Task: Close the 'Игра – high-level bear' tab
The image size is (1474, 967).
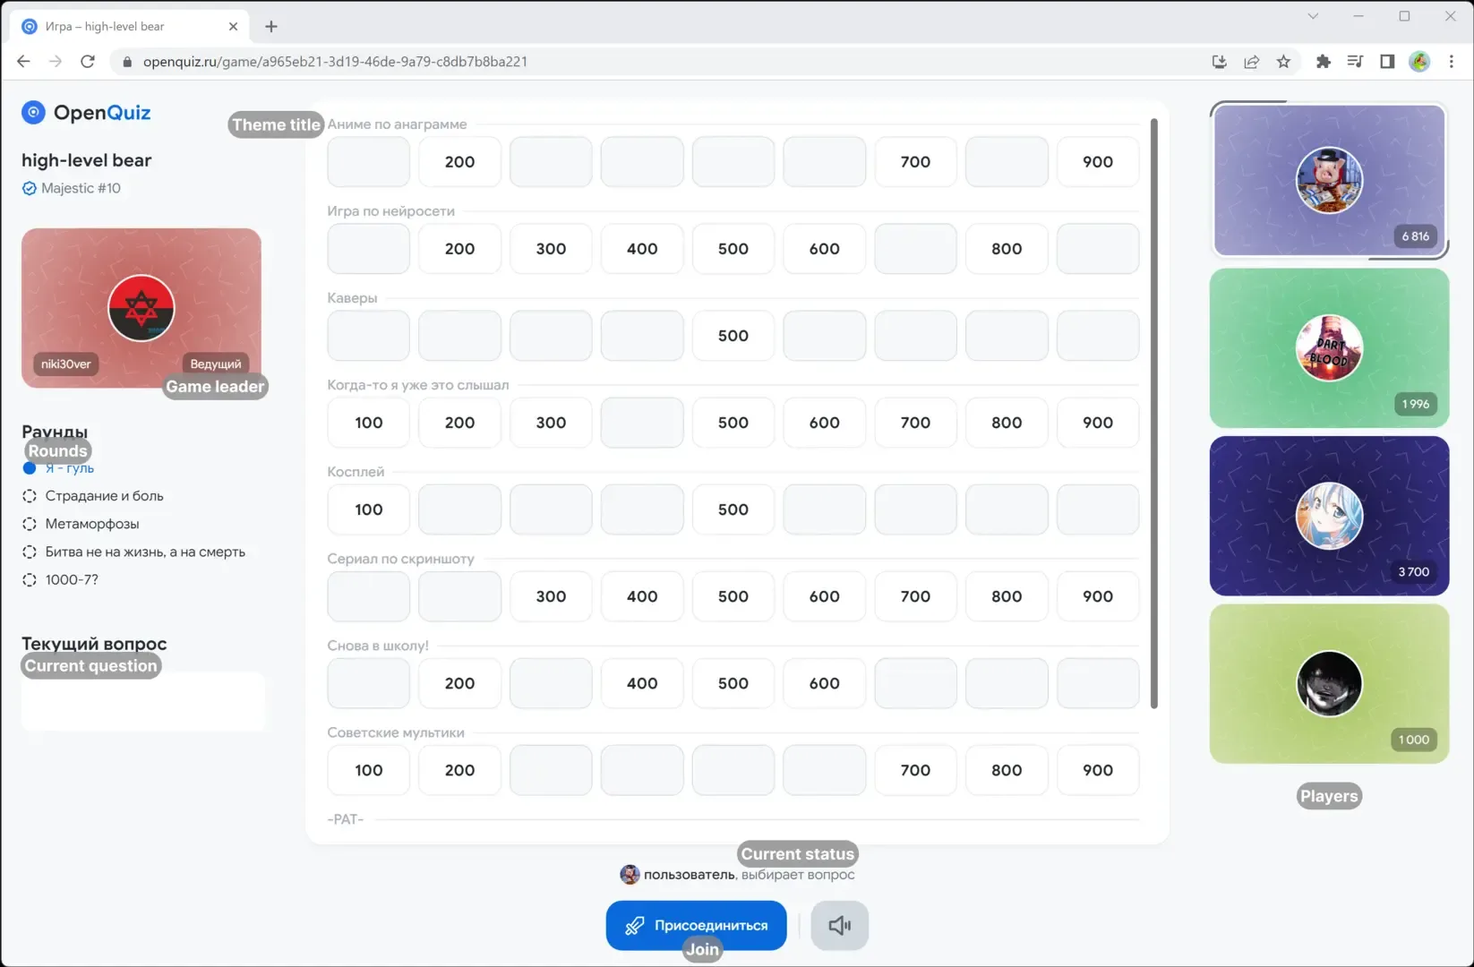Action: [233, 26]
